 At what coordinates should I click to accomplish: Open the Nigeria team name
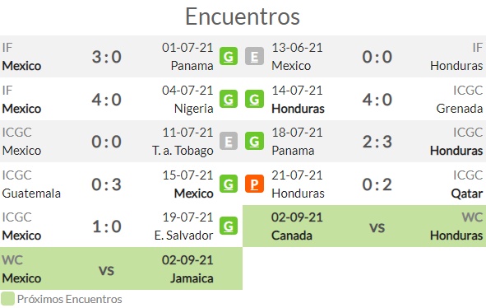[x=194, y=109]
